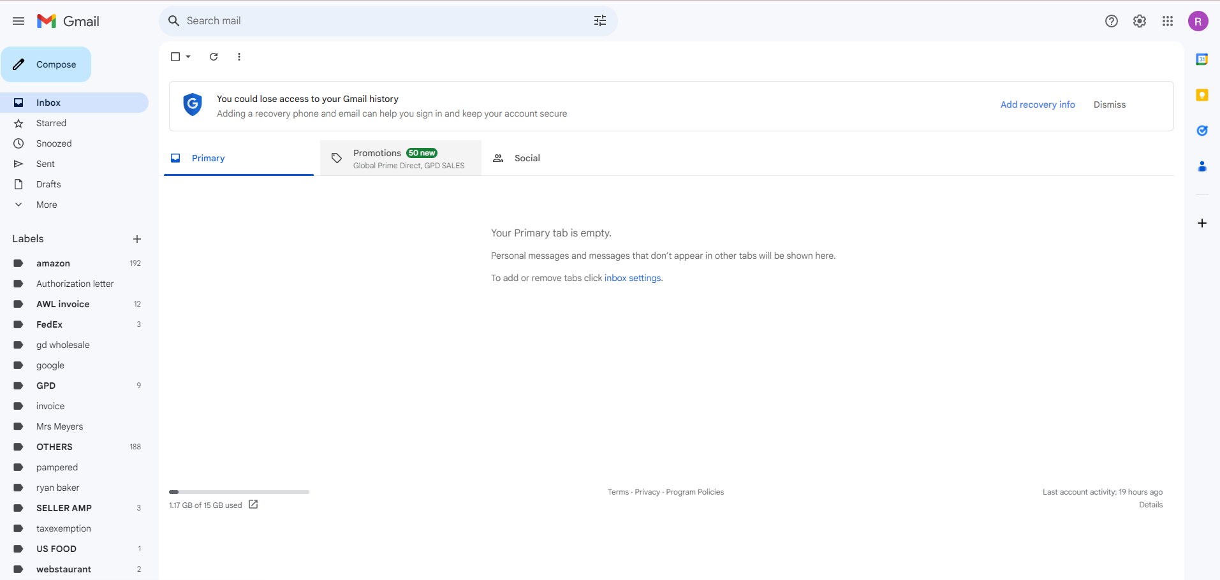Click the Gmail logo
The width and height of the screenshot is (1220, 580).
[x=68, y=21]
